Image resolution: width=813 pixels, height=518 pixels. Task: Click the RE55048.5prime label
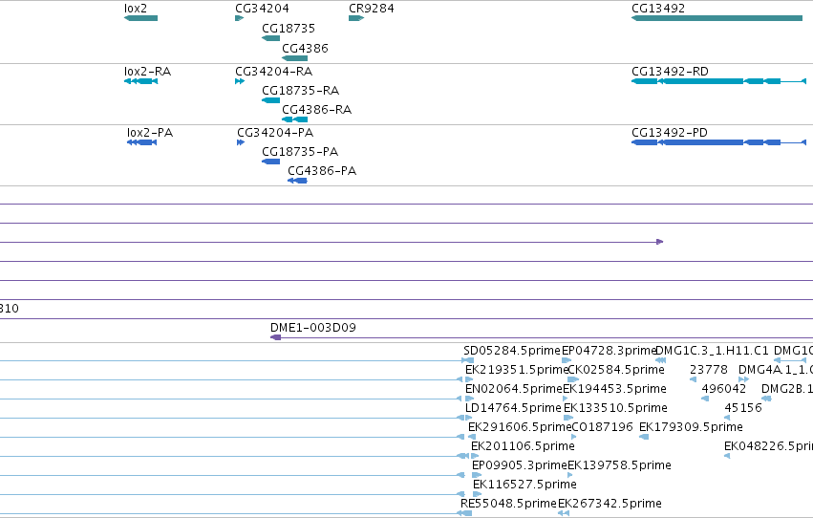pos(508,504)
